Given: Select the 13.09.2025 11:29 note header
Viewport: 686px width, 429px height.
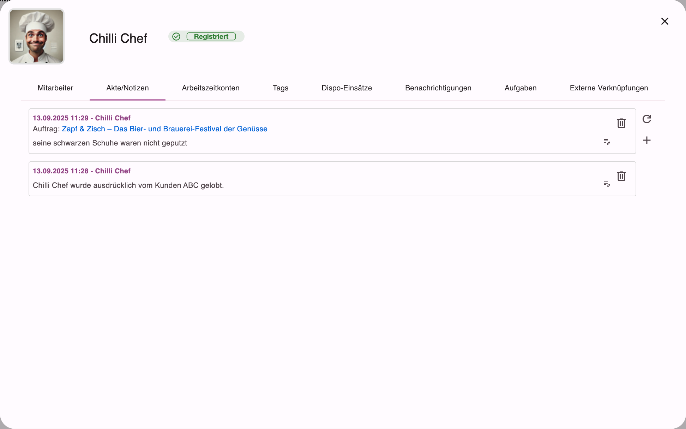Looking at the screenshot, I should (82, 118).
